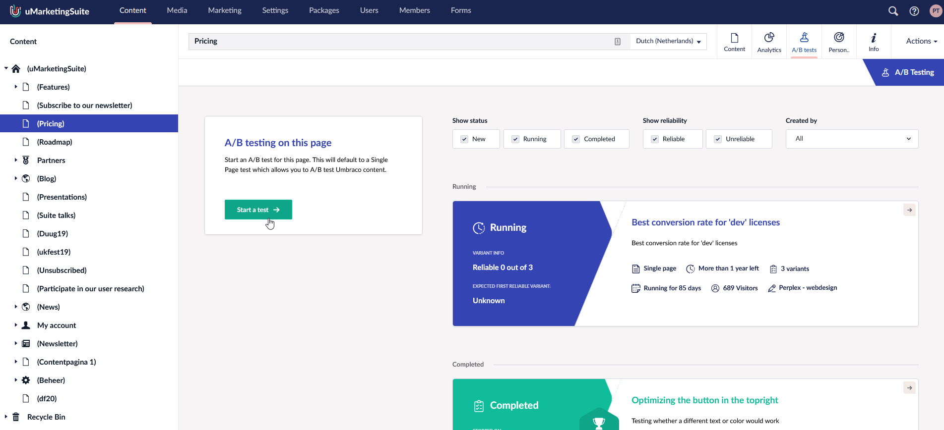Click the uMarketingSuite logo icon
Screen dimensions: 944x430
tap(15, 11)
